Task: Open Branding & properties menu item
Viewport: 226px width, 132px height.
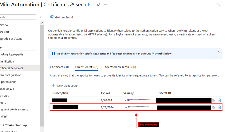Action: pyautogui.click(x=12, y=54)
